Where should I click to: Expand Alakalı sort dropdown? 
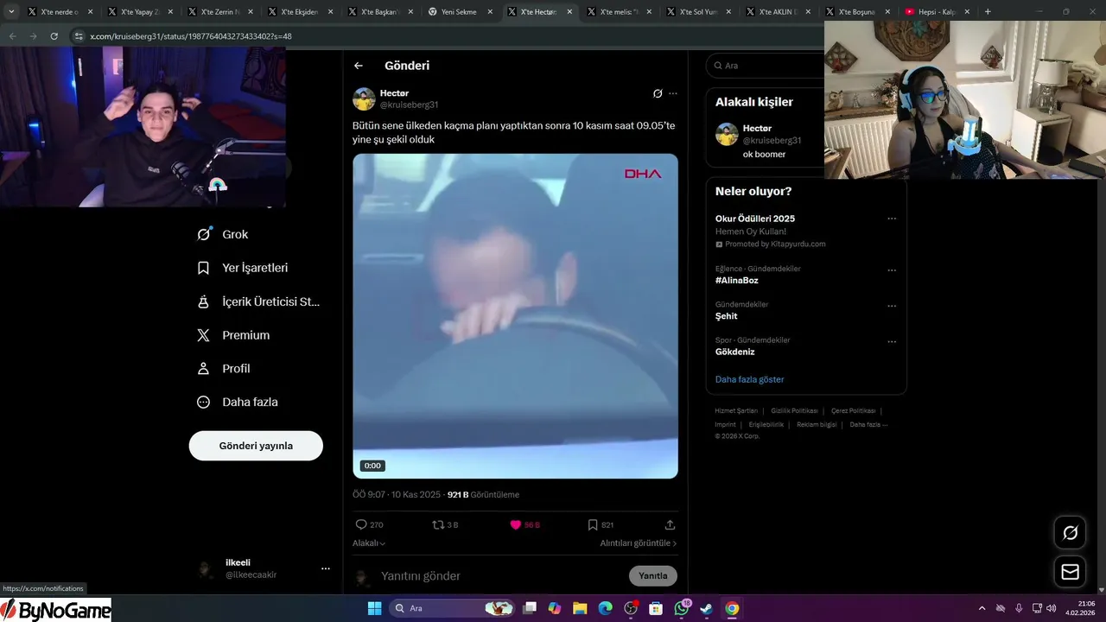point(369,543)
